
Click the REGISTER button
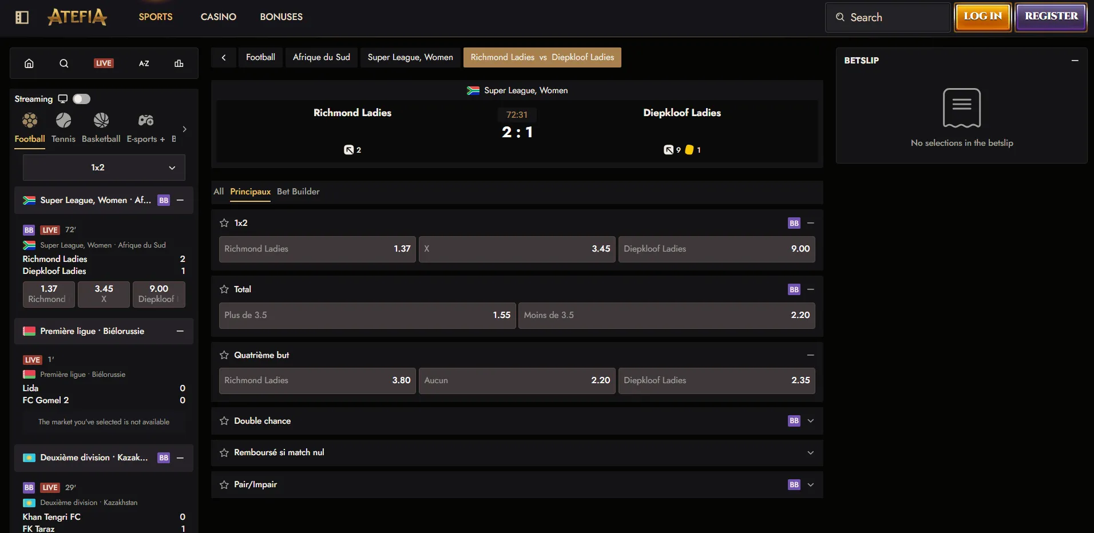coord(1051,17)
